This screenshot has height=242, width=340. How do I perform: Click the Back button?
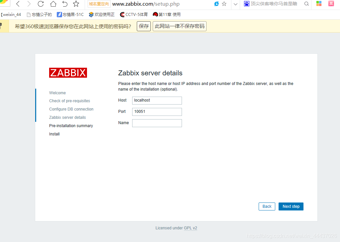point(267,206)
